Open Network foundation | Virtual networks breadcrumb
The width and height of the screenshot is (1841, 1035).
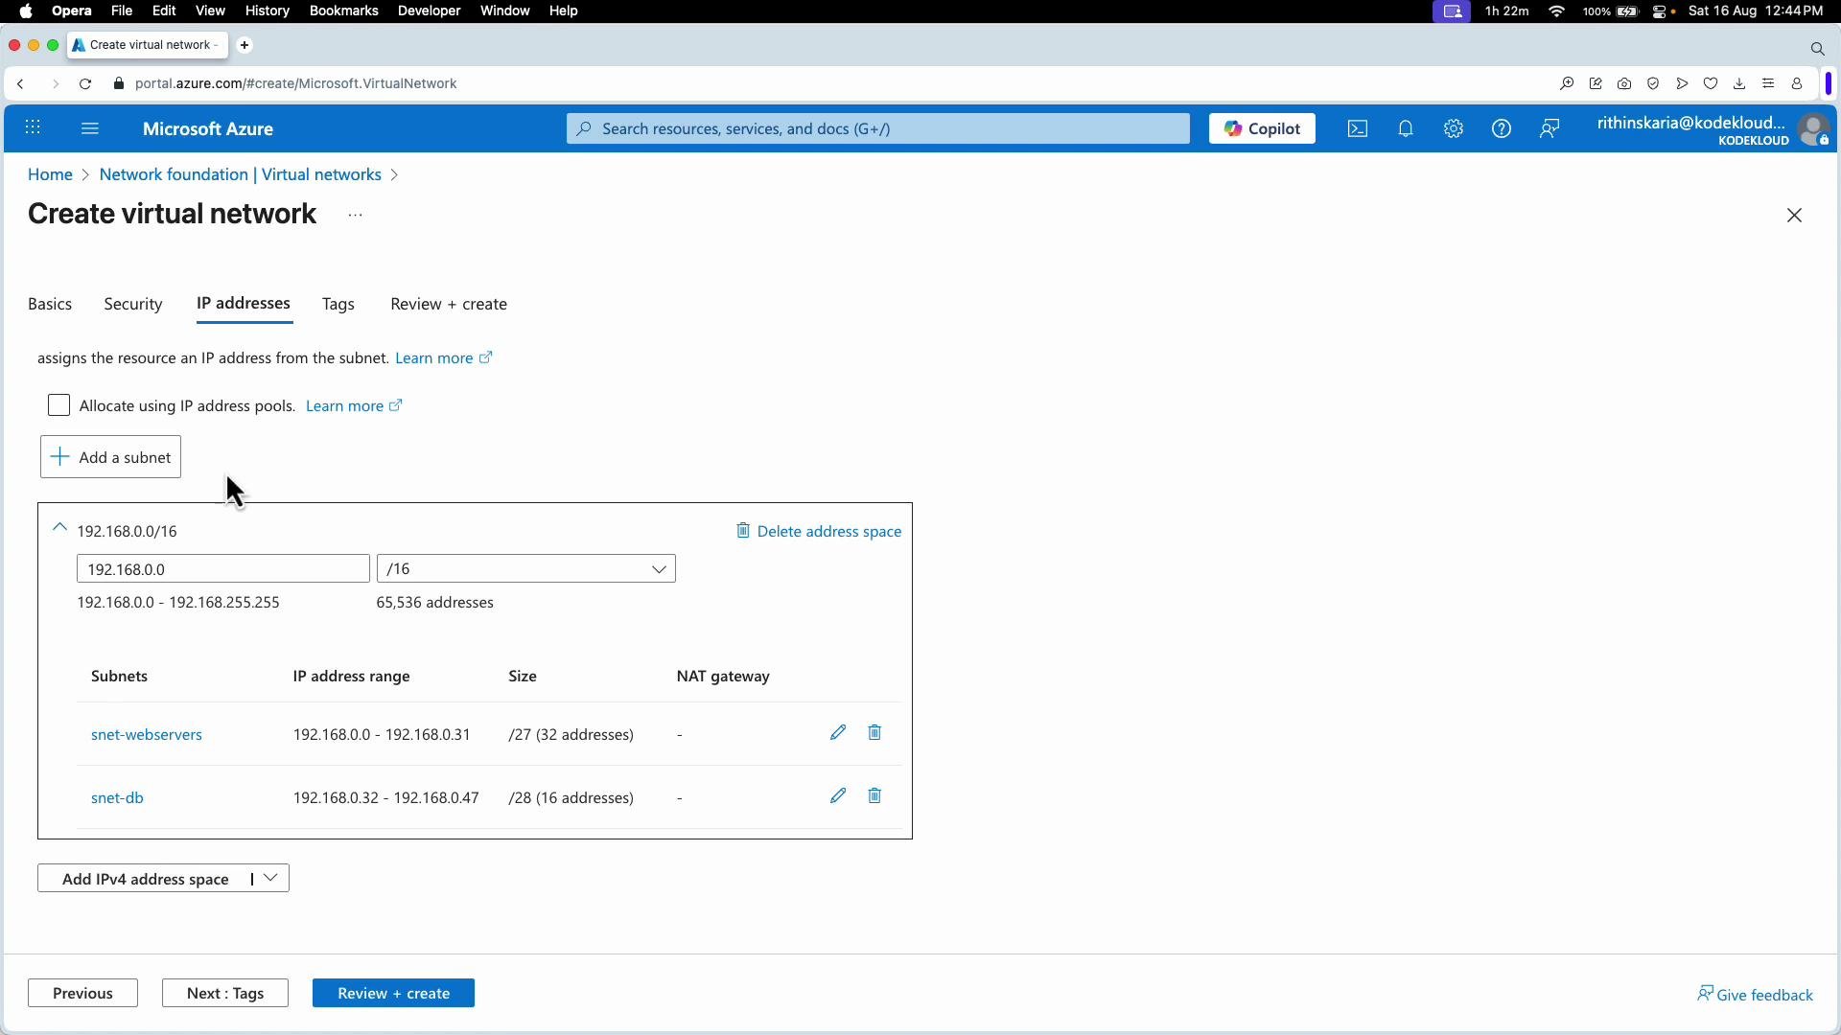(x=241, y=174)
